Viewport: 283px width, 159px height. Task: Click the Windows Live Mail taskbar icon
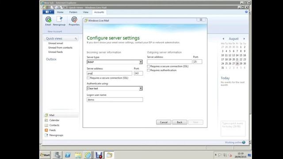pos(109,155)
